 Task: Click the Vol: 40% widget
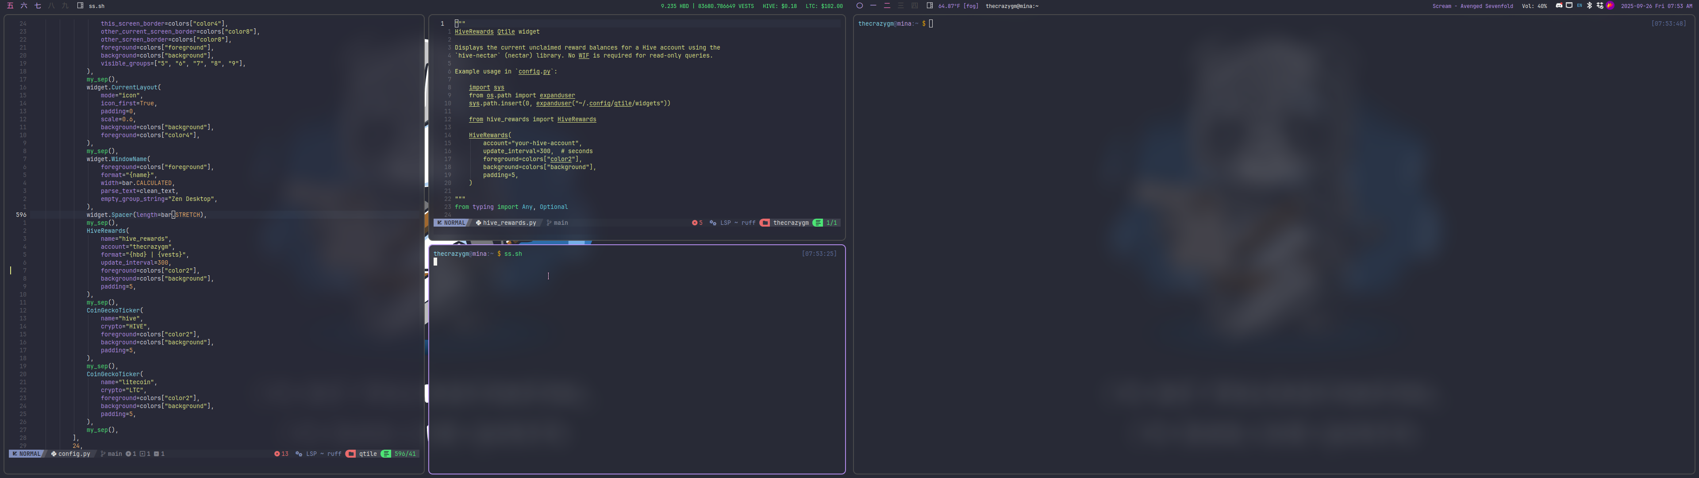[1534, 6]
